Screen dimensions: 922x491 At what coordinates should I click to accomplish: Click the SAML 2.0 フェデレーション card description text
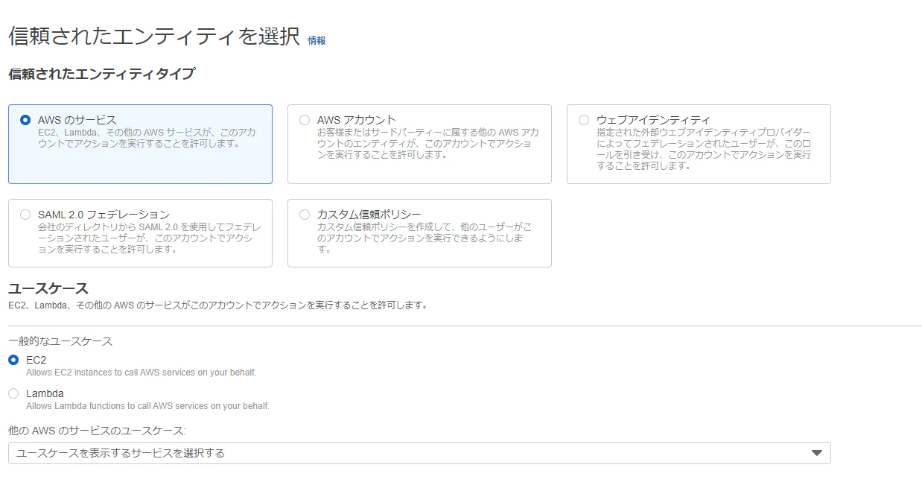coord(150,238)
